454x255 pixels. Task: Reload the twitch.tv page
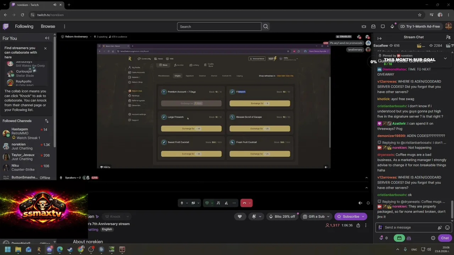click(x=22, y=15)
